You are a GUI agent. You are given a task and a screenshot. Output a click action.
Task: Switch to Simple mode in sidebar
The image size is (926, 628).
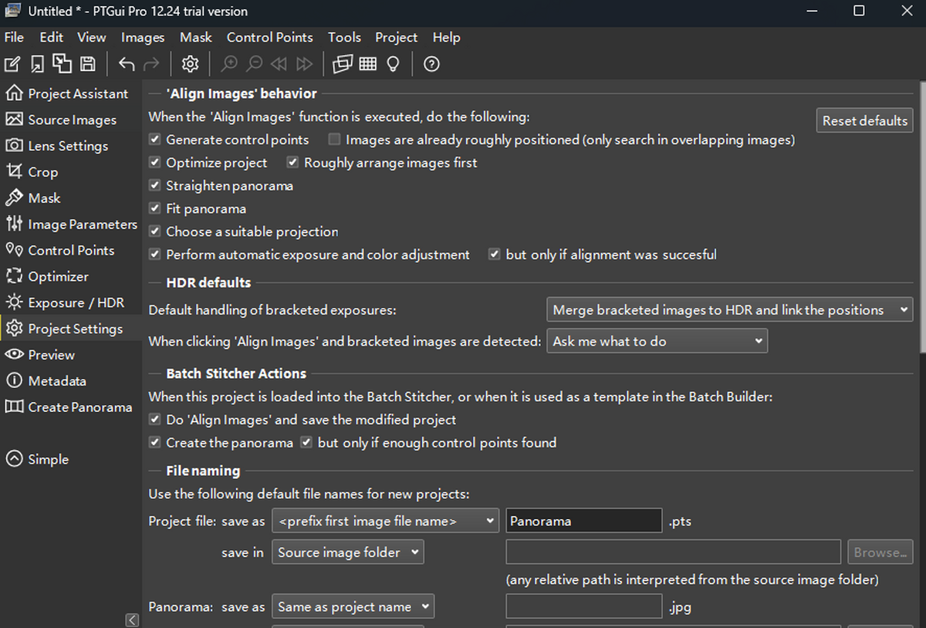point(48,459)
